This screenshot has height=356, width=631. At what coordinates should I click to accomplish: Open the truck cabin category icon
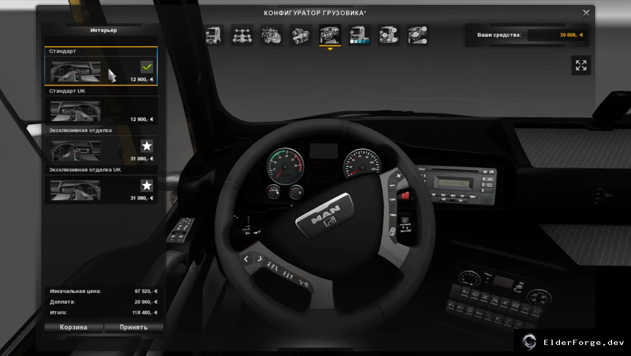[213, 35]
